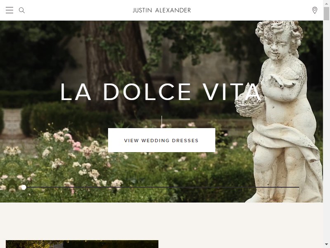Click the scrollbar down arrow
The height and width of the screenshot is (248, 330).
coord(326,245)
